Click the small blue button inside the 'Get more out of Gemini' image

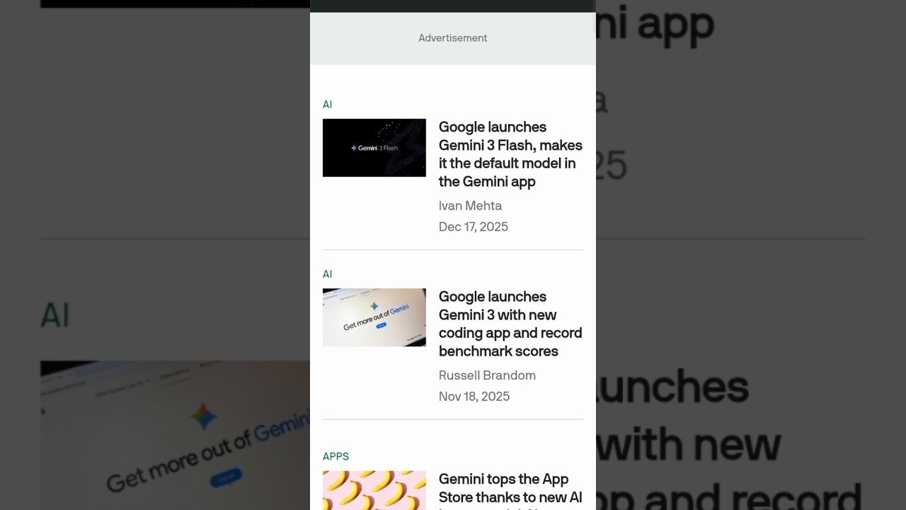[382, 326]
